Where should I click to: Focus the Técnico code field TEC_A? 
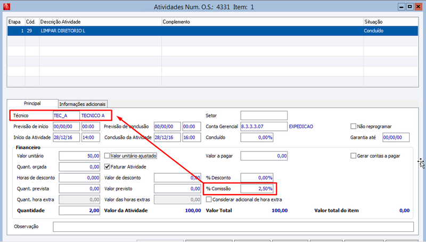(x=66, y=115)
